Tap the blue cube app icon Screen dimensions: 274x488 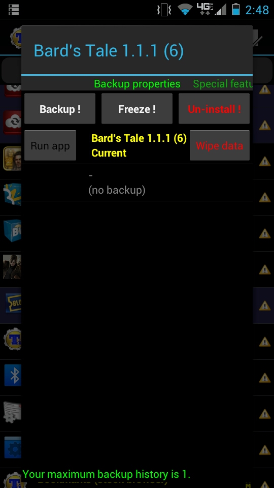(12, 231)
